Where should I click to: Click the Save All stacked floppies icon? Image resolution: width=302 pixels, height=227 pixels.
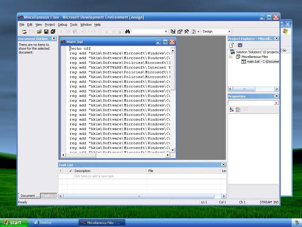coord(53,32)
